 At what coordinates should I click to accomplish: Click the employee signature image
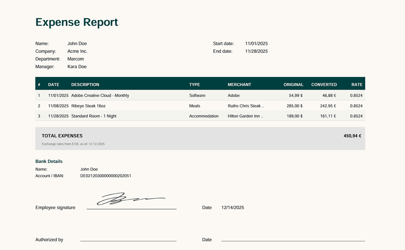[x=131, y=199]
